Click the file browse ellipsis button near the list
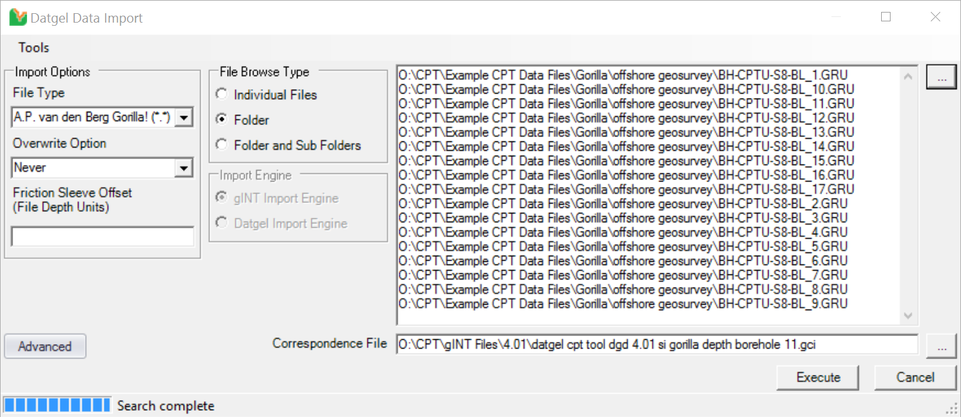This screenshot has height=417, width=961. [x=941, y=76]
